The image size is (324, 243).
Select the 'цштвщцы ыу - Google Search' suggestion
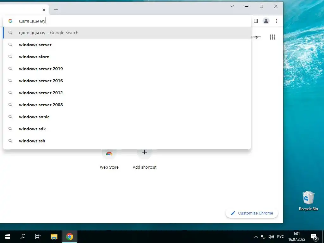coord(127,33)
